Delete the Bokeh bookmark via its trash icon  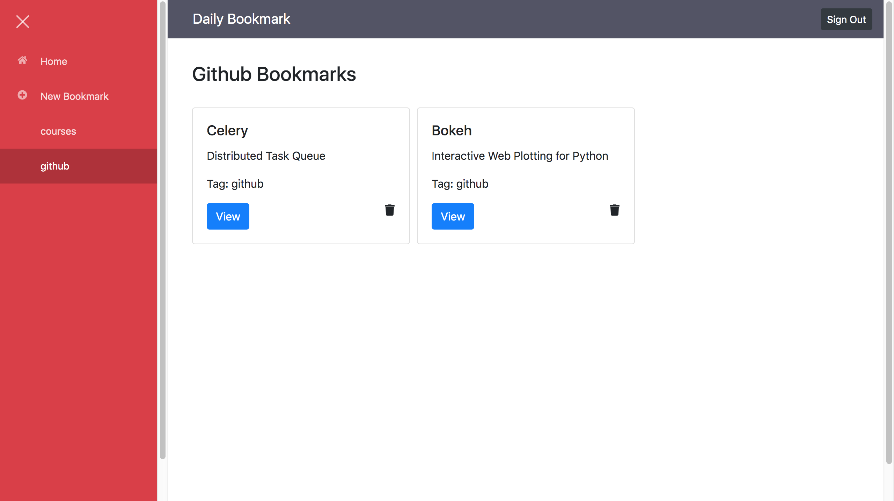pos(614,210)
